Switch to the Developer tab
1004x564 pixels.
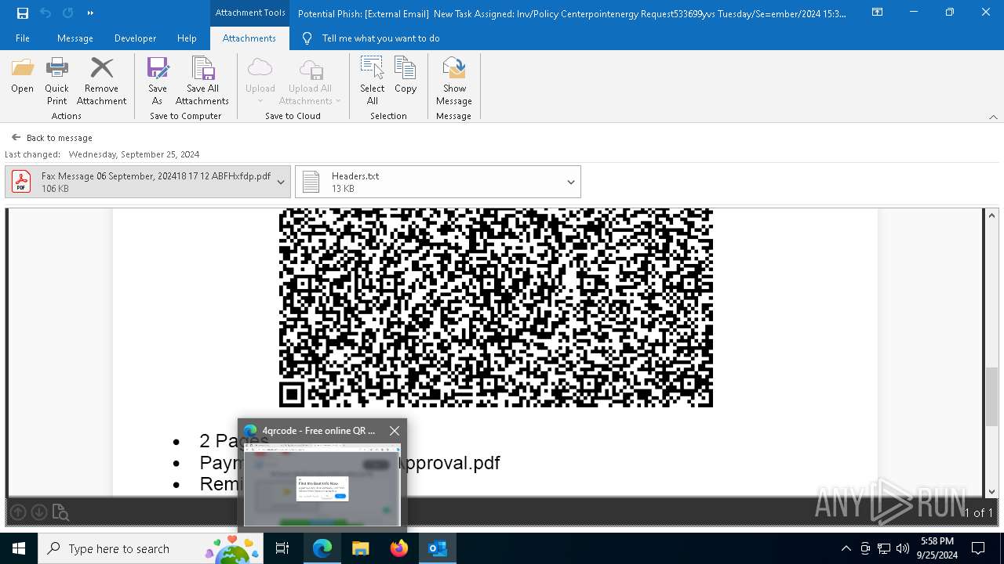[x=135, y=38]
